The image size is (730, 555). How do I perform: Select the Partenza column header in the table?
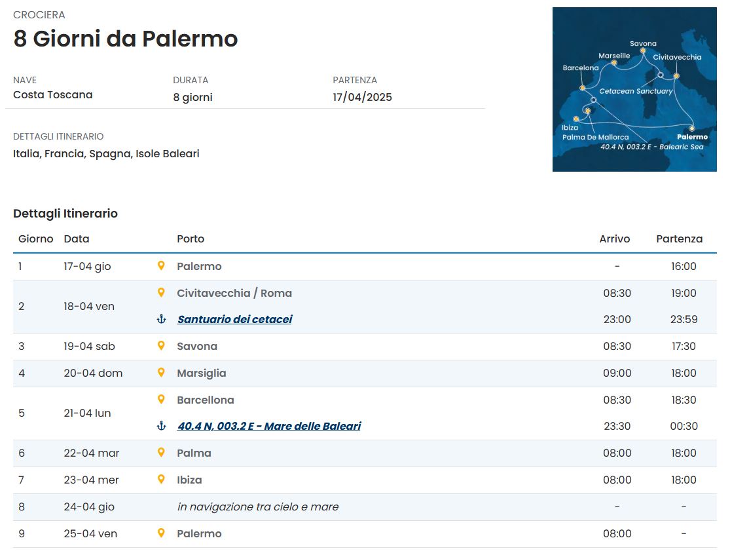point(679,239)
